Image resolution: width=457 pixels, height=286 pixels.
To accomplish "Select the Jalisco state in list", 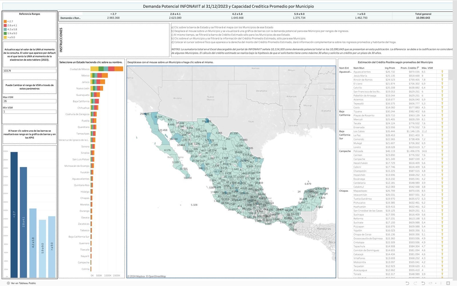I will [85, 82].
